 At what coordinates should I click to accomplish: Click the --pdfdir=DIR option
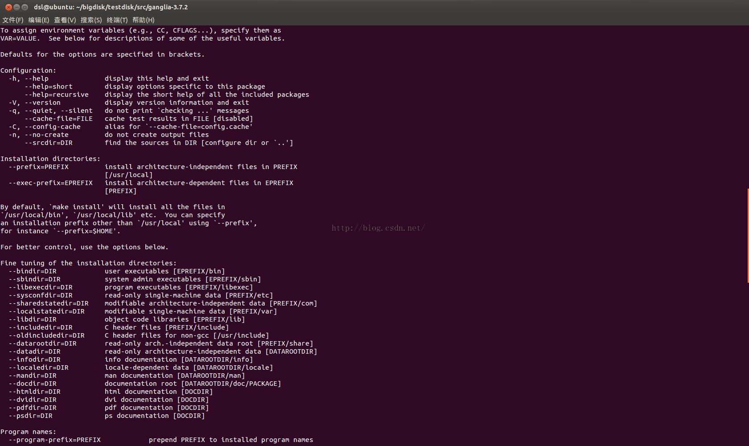point(33,408)
